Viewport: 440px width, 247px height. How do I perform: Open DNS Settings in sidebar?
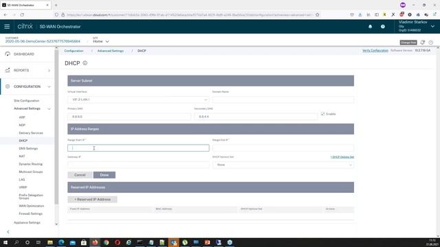coord(28,148)
